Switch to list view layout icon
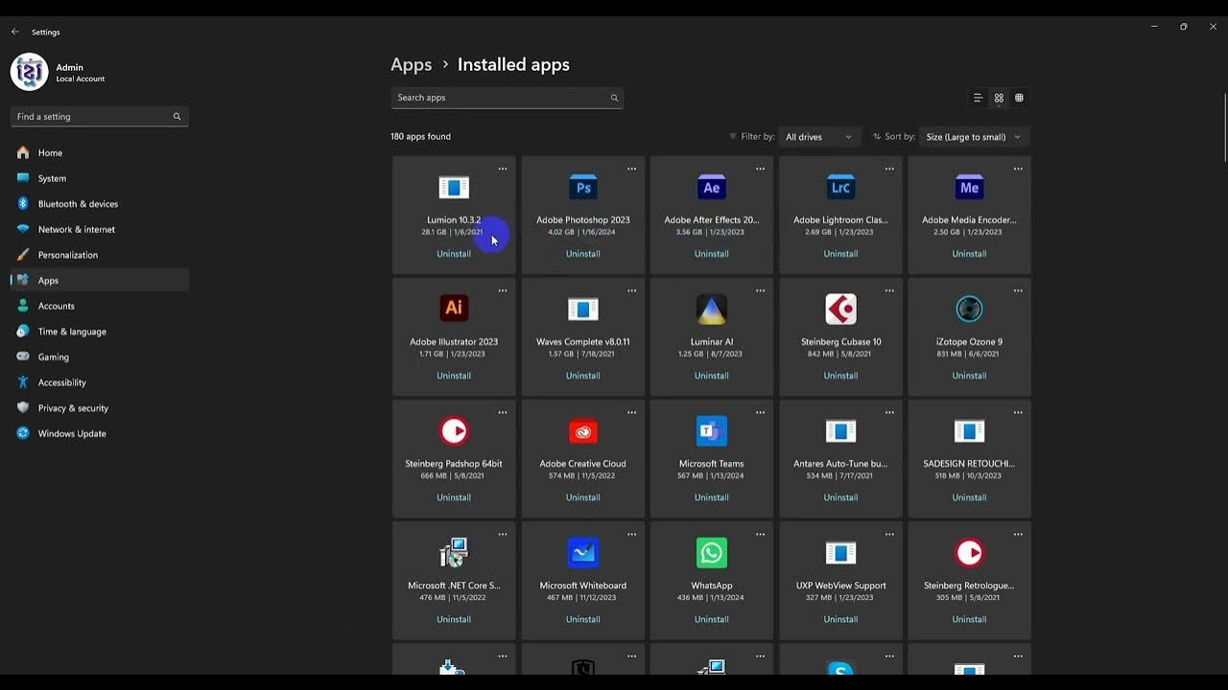The height and width of the screenshot is (690, 1228). [x=978, y=98]
